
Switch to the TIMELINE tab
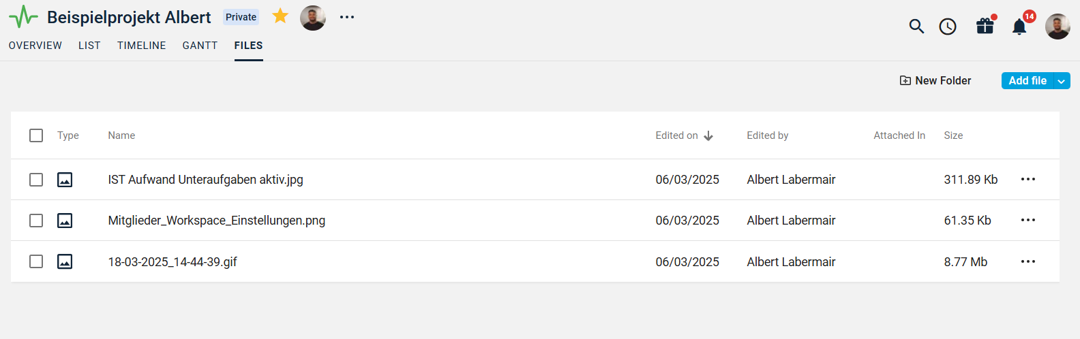click(x=142, y=46)
